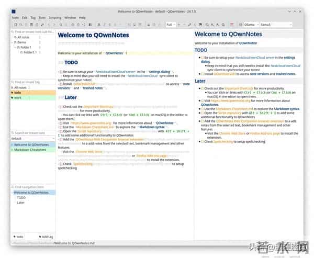Screen dimensions: 314x258
Task: Open the Scripting menu
Action: click(55, 17)
